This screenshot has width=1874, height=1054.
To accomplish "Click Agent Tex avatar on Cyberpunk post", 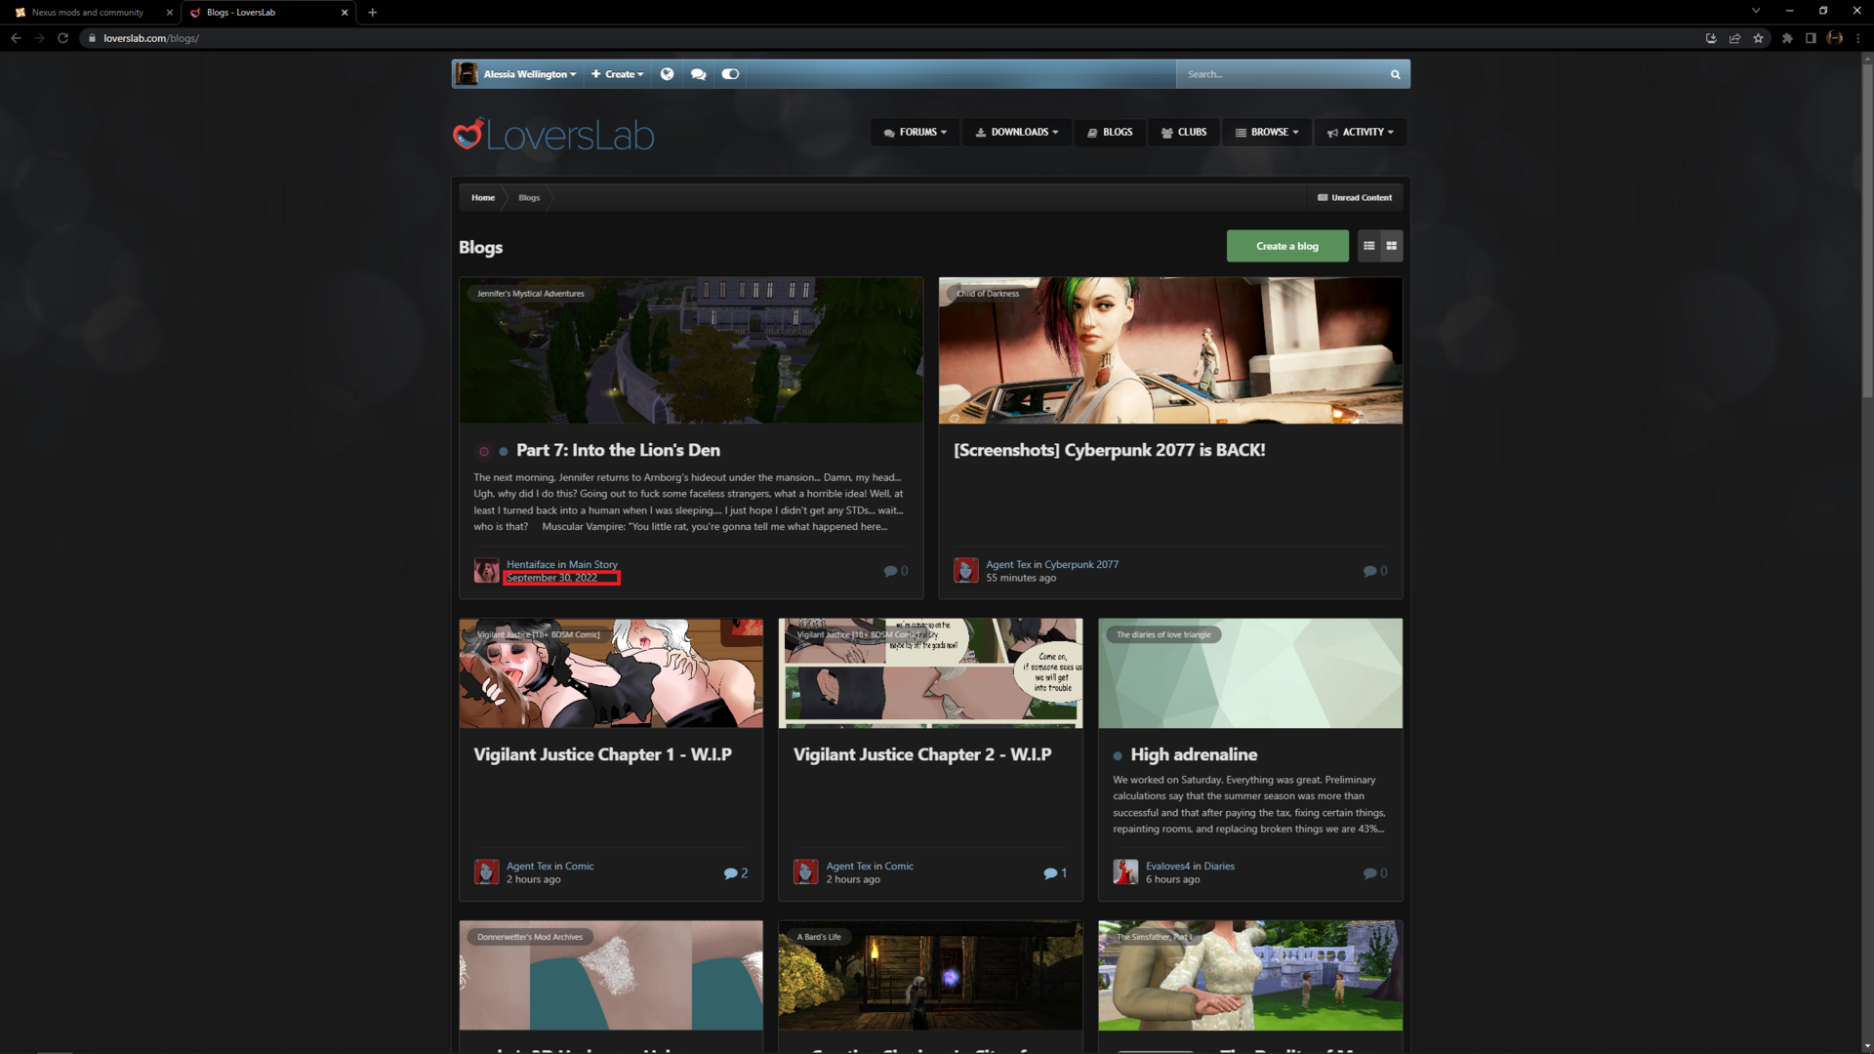I will 966,571.
